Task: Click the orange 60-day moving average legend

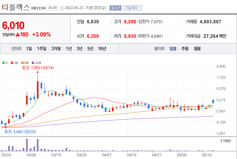Action: [x=25, y=63]
